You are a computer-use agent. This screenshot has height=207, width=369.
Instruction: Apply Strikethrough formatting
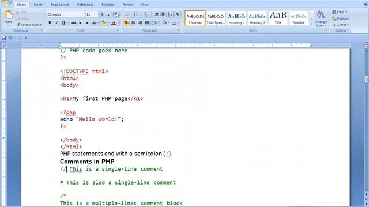click(x=74, y=23)
